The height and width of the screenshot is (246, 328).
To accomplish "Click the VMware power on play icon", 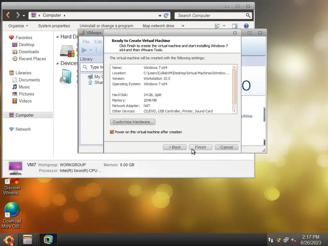I will (x=84, y=50).
